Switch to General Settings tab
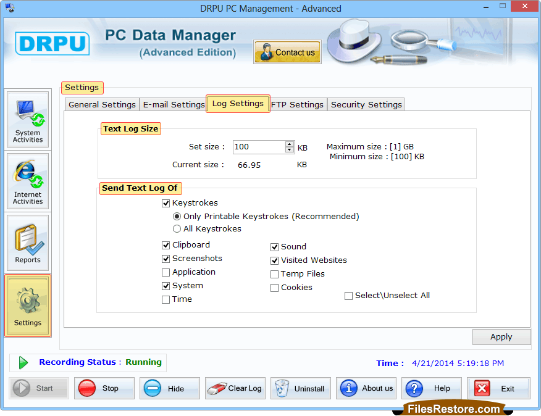 (102, 104)
